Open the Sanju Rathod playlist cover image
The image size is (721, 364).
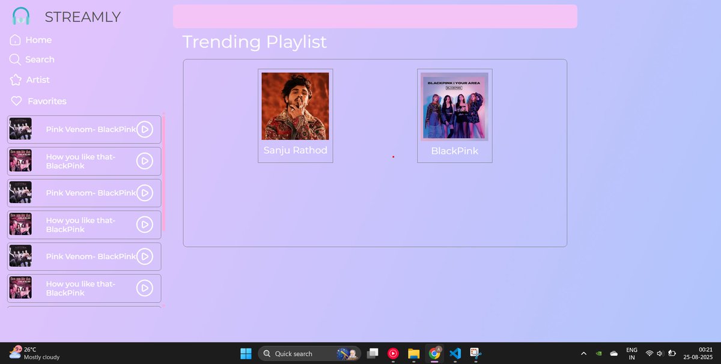click(x=295, y=106)
